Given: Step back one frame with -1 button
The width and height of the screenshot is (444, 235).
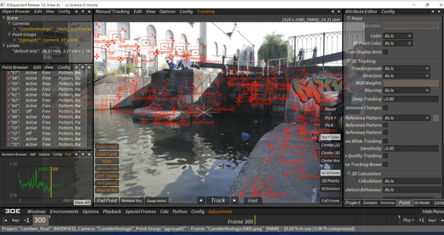Looking at the screenshot, I should (26, 220).
